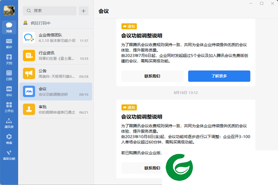Close the window

pyautogui.click(x=272, y=3)
